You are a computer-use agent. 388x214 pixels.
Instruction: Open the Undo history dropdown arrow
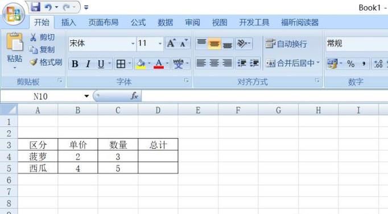(x=57, y=7)
